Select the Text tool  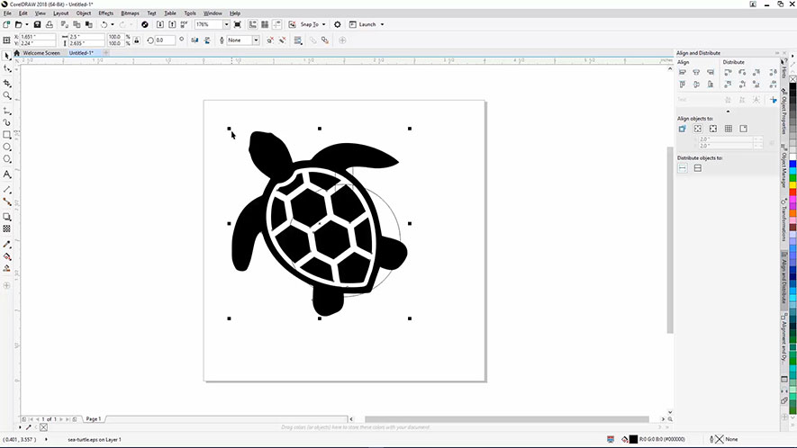click(7, 174)
